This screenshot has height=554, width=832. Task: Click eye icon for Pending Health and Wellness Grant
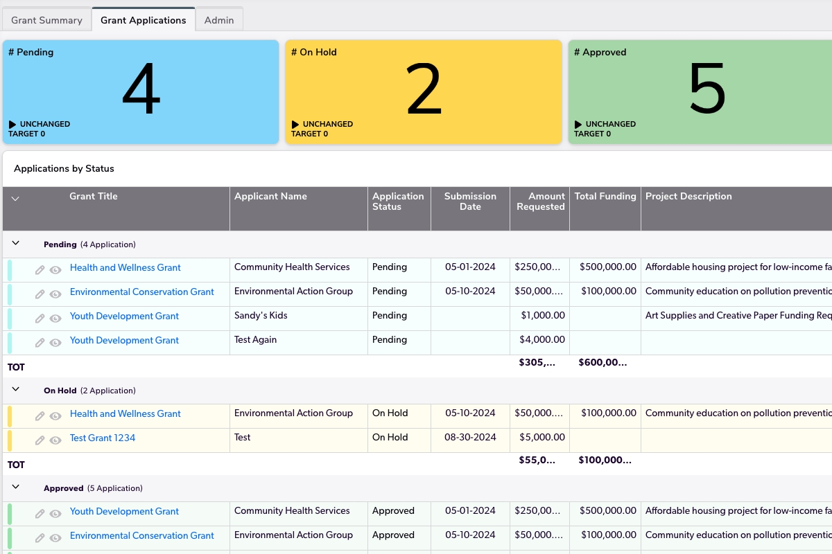tap(55, 270)
